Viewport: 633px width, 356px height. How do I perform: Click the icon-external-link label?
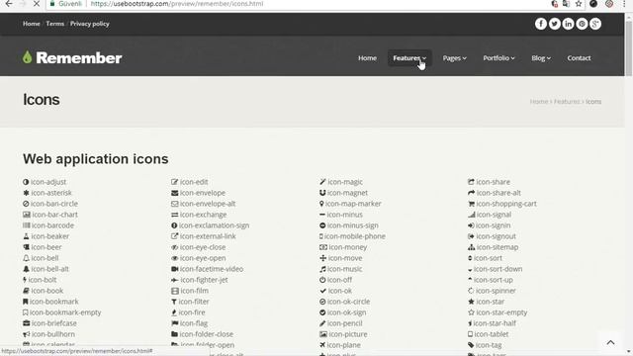point(208,236)
